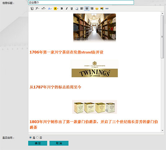Center align text
This screenshot has height=150, width=166.
[x=87, y=9]
